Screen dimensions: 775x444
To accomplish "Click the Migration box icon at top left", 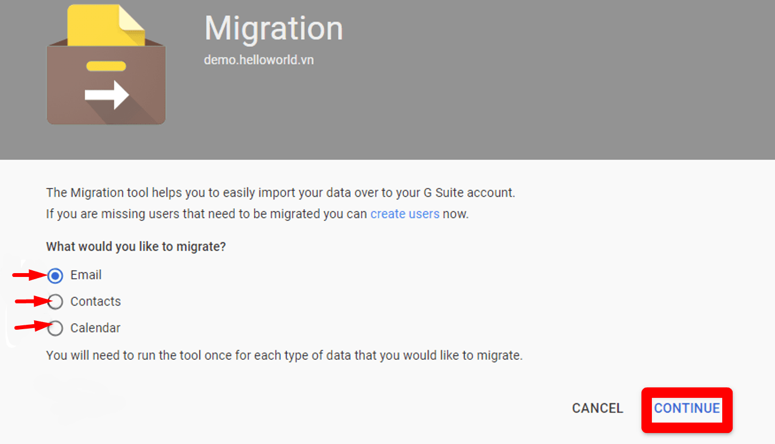I will [106, 63].
